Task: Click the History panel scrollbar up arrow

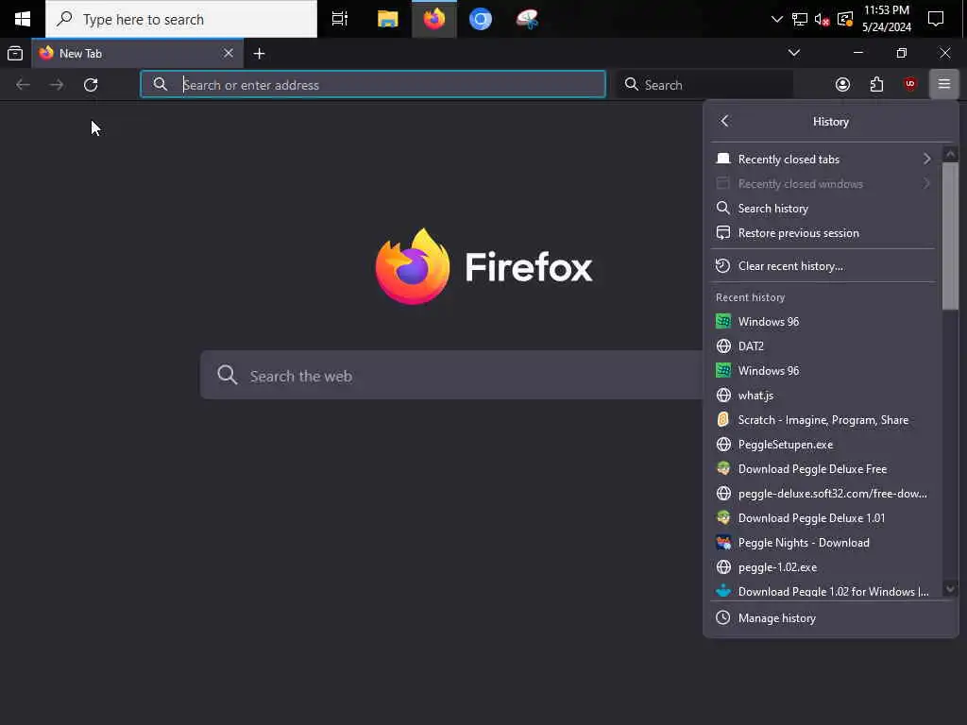Action: tap(950, 154)
